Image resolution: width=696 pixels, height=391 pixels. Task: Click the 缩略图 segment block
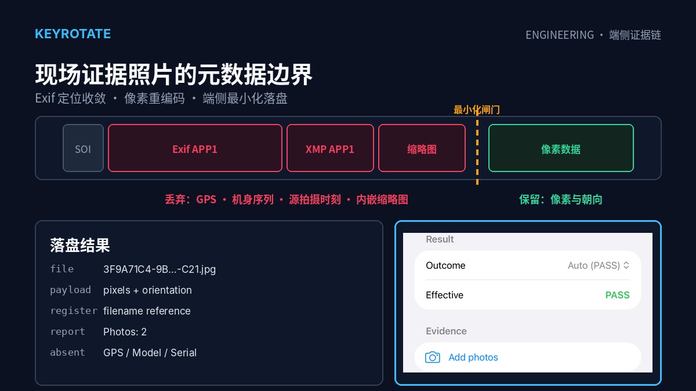tap(422, 148)
